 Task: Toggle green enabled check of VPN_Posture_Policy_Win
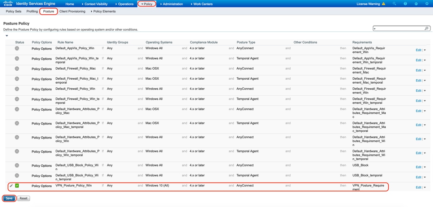coord(17,185)
